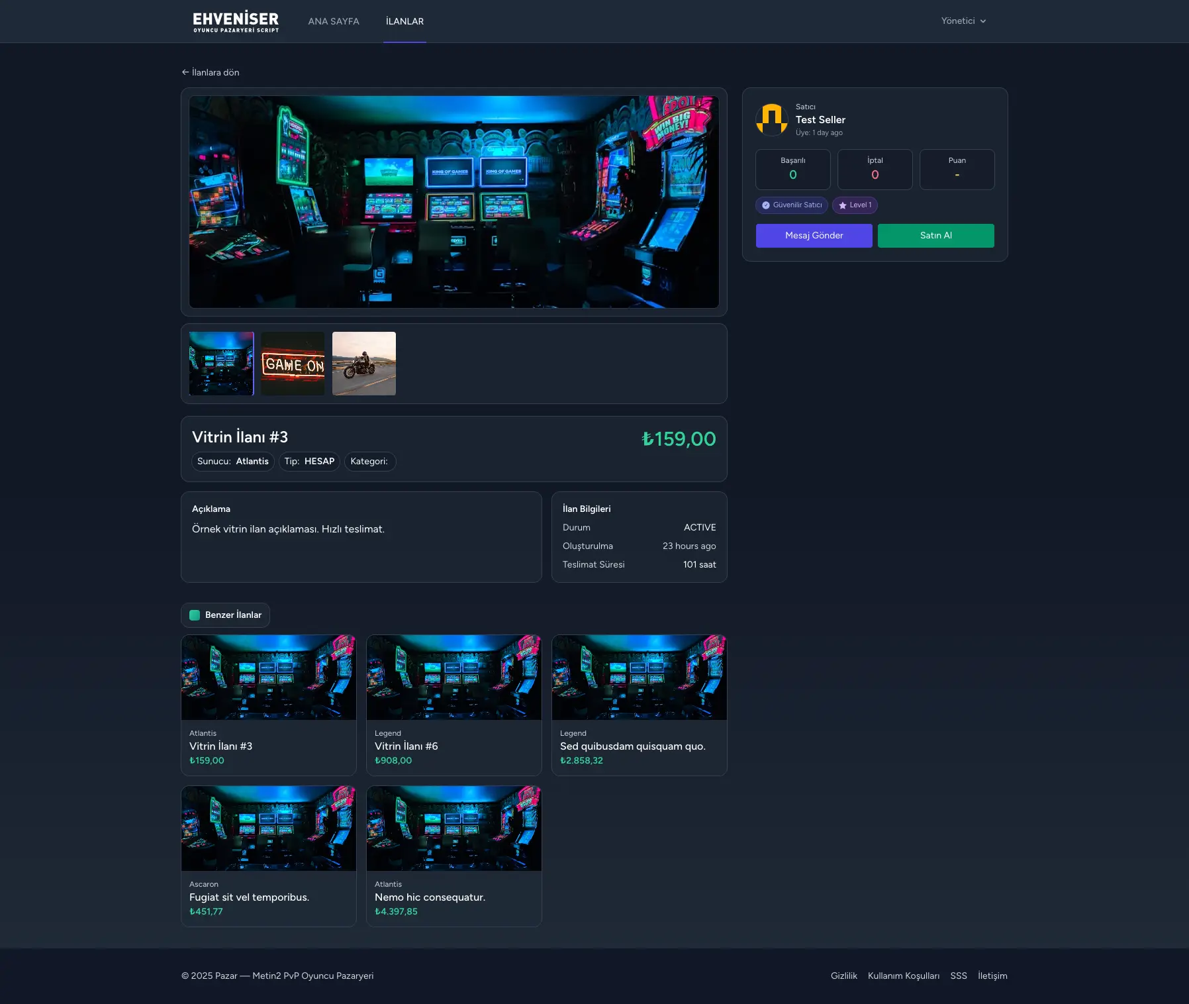Click the İletişim footer link
Image resolution: width=1189 pixels, height=1004 pixels.
pyautogui.click(x=992, y=976)
